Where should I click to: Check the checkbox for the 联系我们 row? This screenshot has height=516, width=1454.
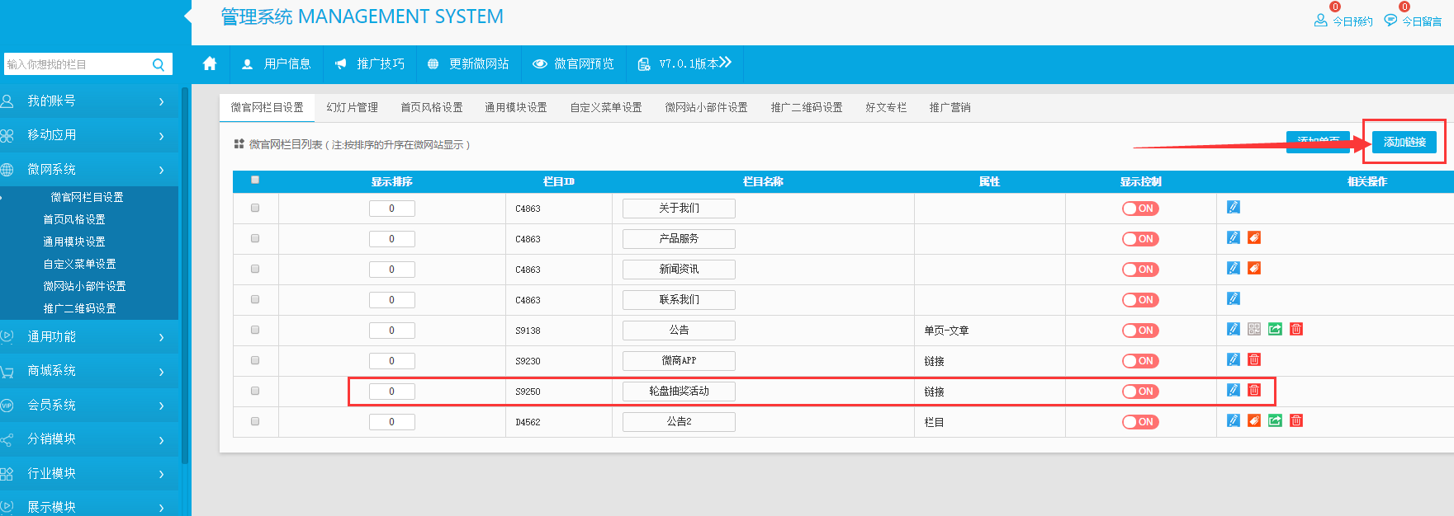(255, 299)
